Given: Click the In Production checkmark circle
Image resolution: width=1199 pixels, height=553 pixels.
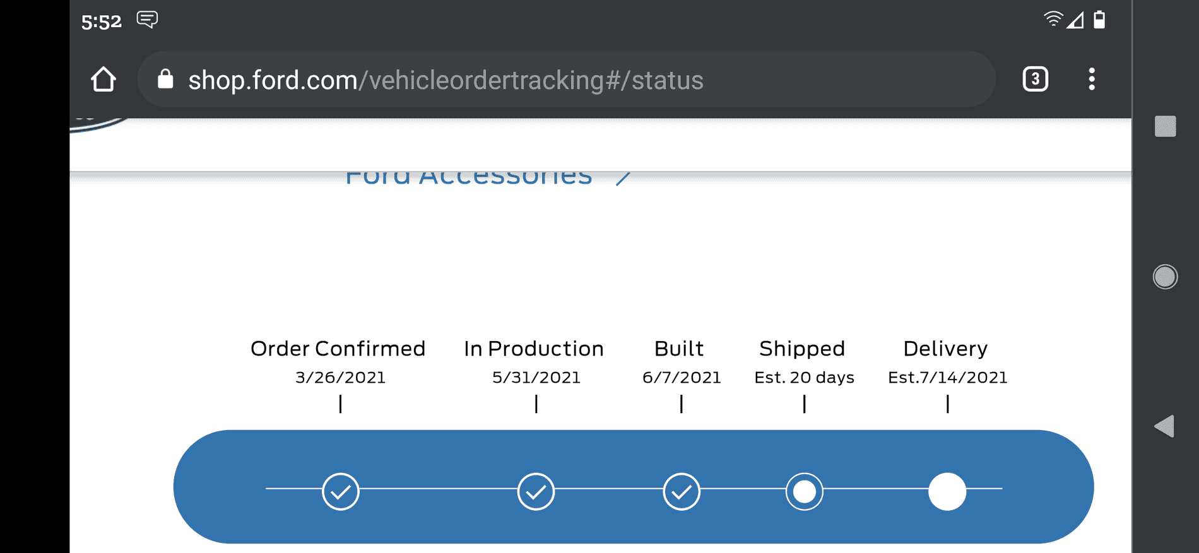Looking at the screenshot, I should click(x=536, y=491).
